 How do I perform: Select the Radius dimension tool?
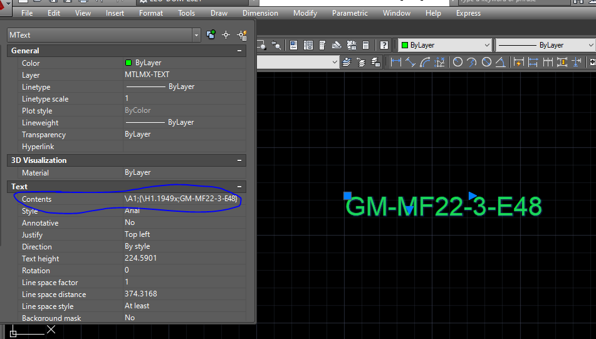coord(457,62)
